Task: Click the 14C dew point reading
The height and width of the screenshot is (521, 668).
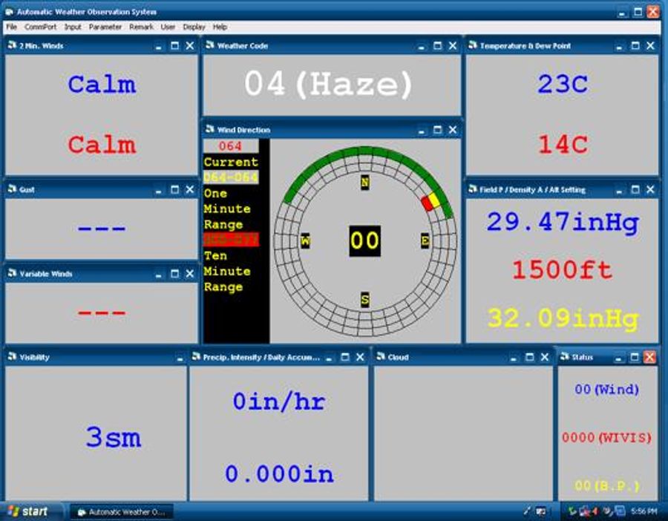Action: [563, 144]
